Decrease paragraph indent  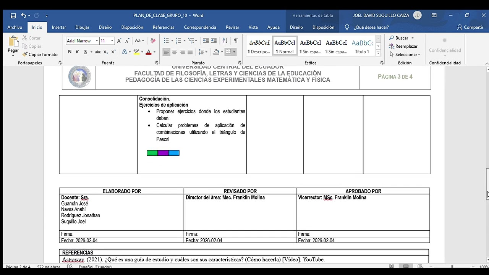206,41
